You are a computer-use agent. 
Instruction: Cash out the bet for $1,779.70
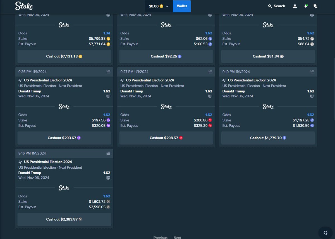coord(268,138)
